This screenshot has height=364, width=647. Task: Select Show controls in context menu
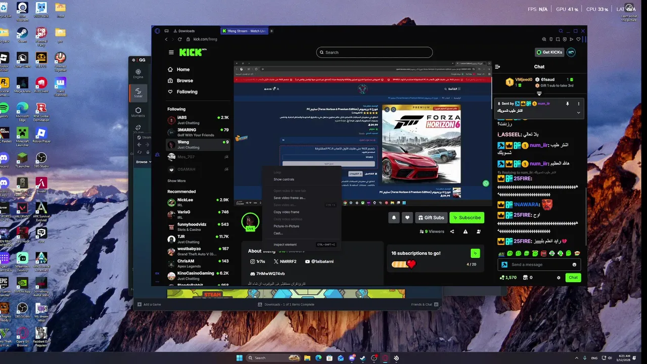pyautogui.click(x=302, y=179)
